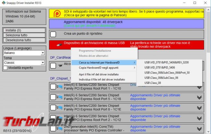Check the PCI Express Controller driver checkbox
This screenshot has width=211, height=134.
point(53,128)
